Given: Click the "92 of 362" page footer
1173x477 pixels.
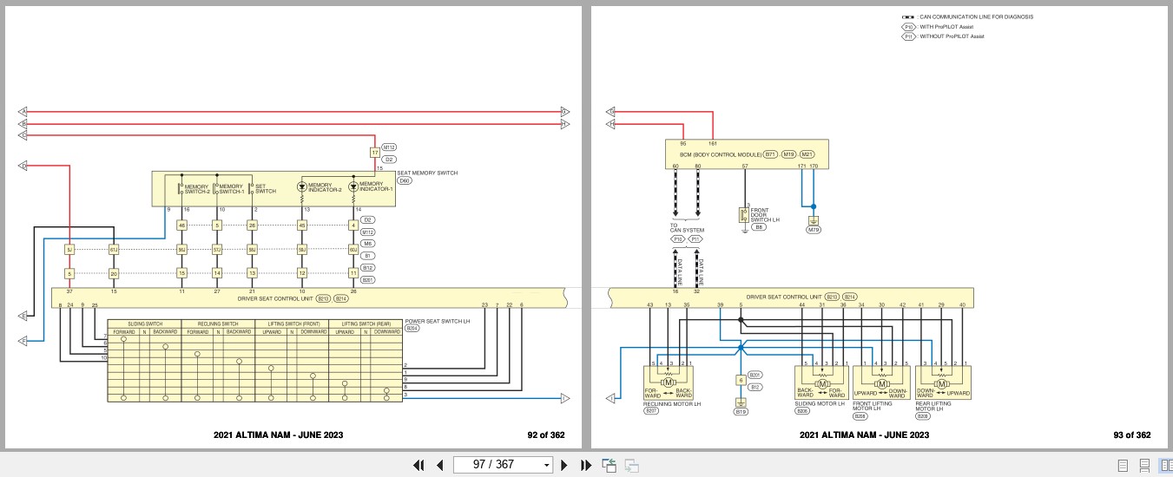Looking at the screenshot, I should click(546, 435).
